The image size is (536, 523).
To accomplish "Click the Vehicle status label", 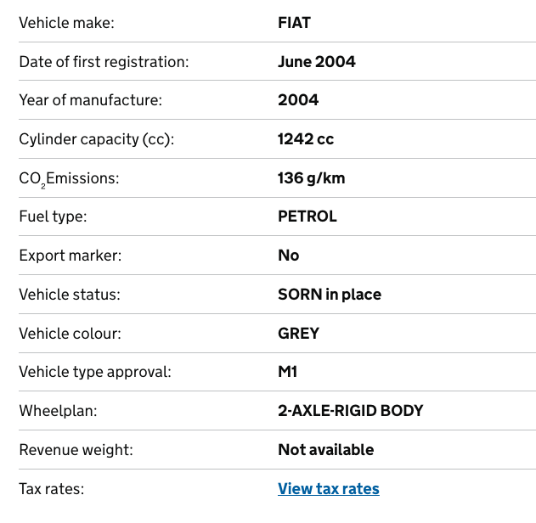I will click(x=70, y=295).
